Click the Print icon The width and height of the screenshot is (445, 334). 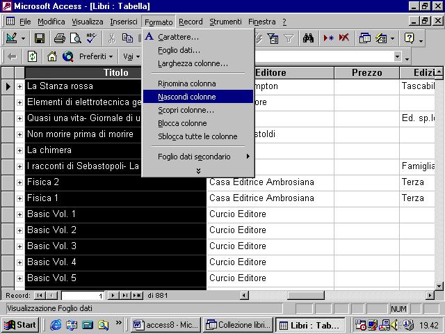tap(60, 38)
